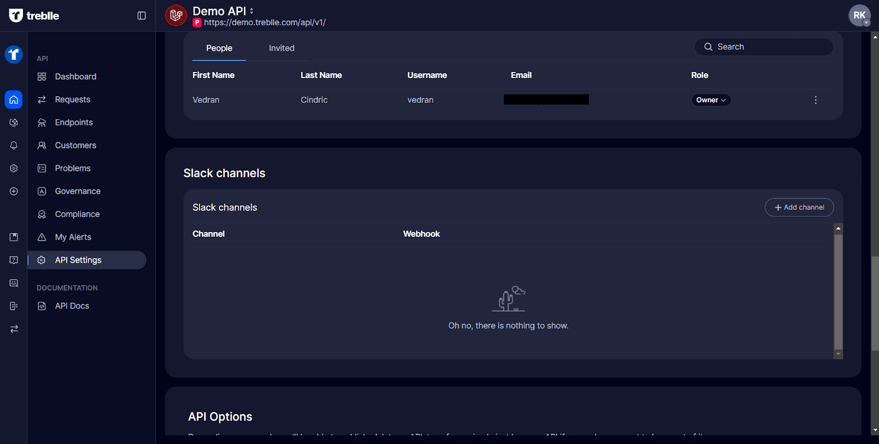Collapse sidebar using panel toggle icon
The width and height of the screenshot is (879, 444).
pyautogui.click(x=142, y=16)
